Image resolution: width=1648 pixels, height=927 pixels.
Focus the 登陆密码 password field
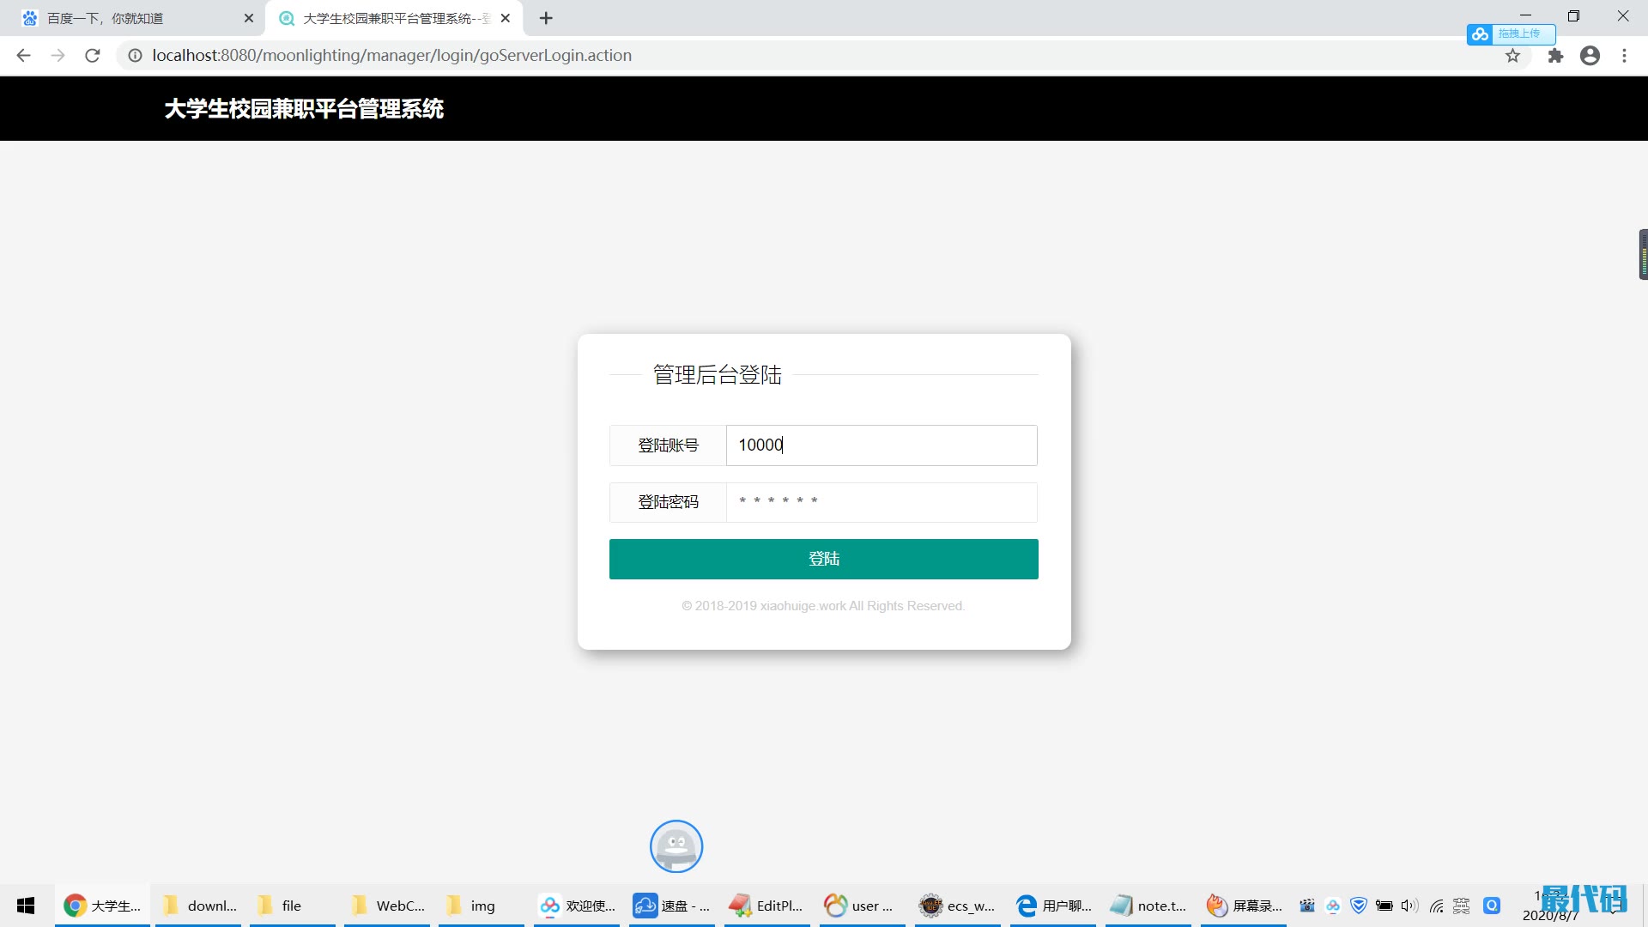[882, 502]
